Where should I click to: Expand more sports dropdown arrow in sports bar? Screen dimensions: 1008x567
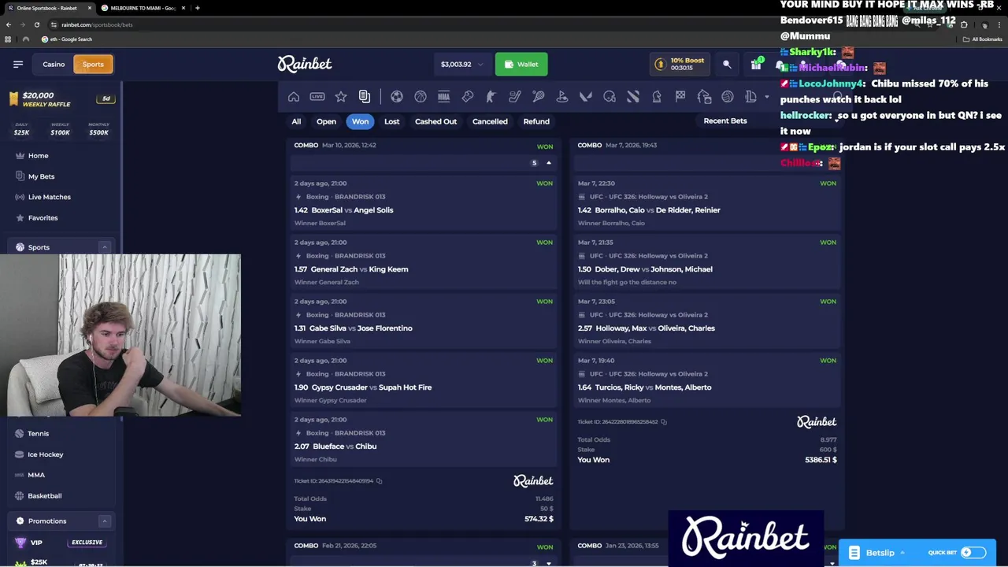[x=767, y=97]
